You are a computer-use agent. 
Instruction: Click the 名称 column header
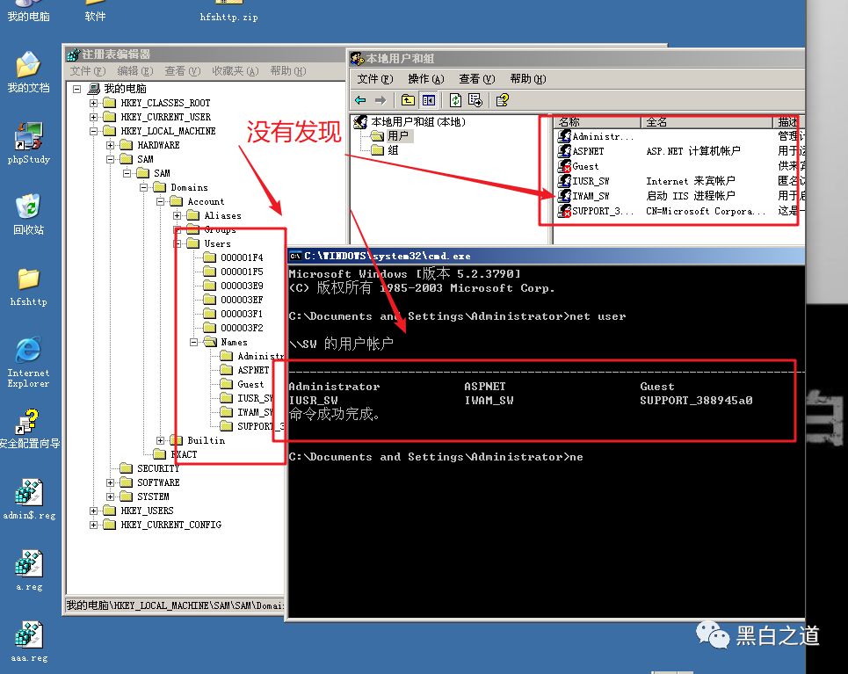(x=569, y=122)
